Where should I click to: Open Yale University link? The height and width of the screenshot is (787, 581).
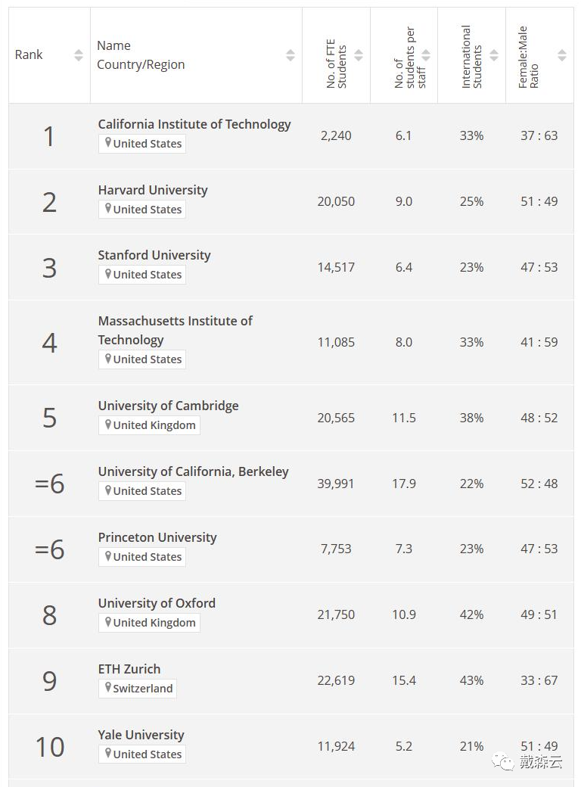tap(141, 735)
